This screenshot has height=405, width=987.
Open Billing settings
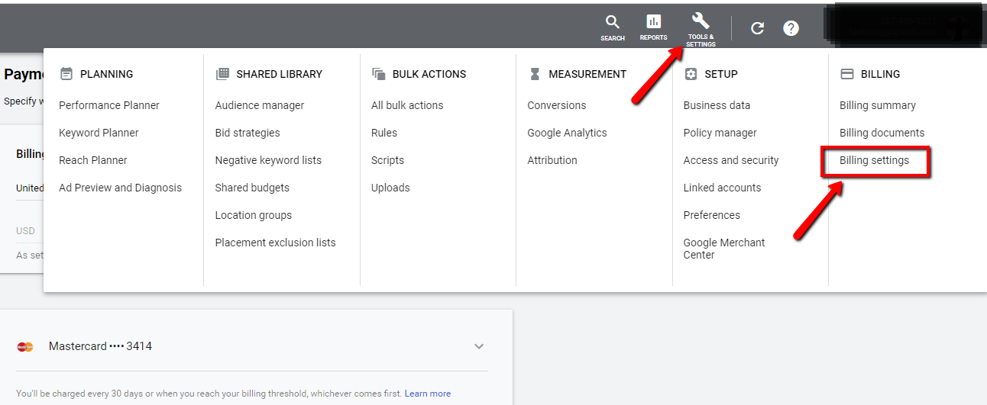(x=874, y=160)
